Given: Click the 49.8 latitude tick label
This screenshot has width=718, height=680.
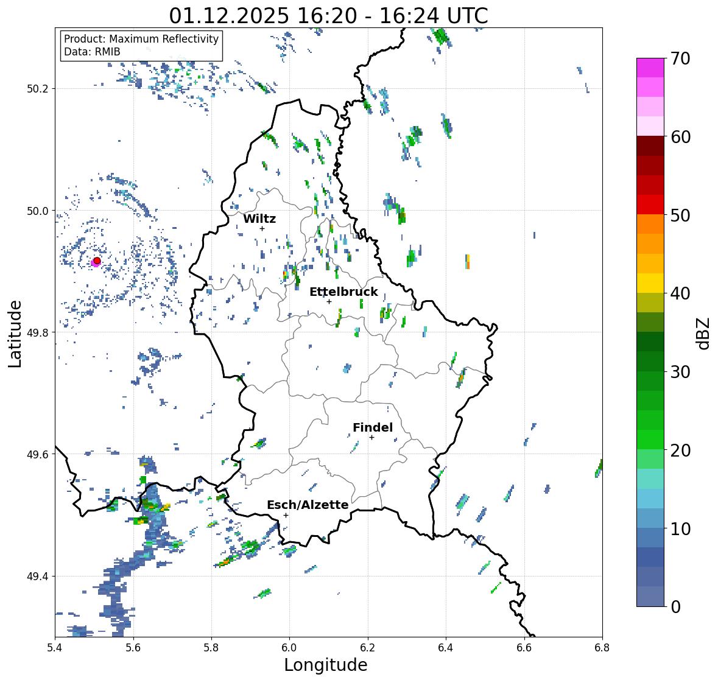Looking at the screenshot, I should pos(38,332).
